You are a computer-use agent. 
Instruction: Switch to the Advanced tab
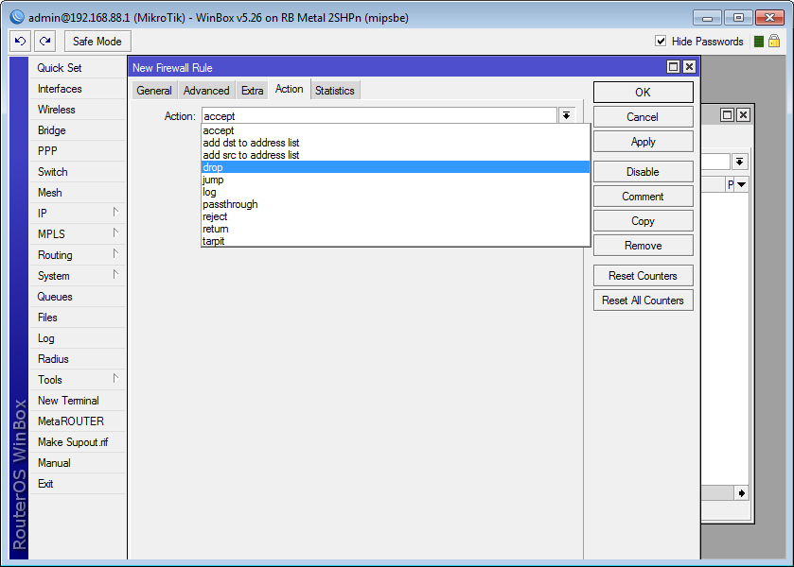pos(206,91)
